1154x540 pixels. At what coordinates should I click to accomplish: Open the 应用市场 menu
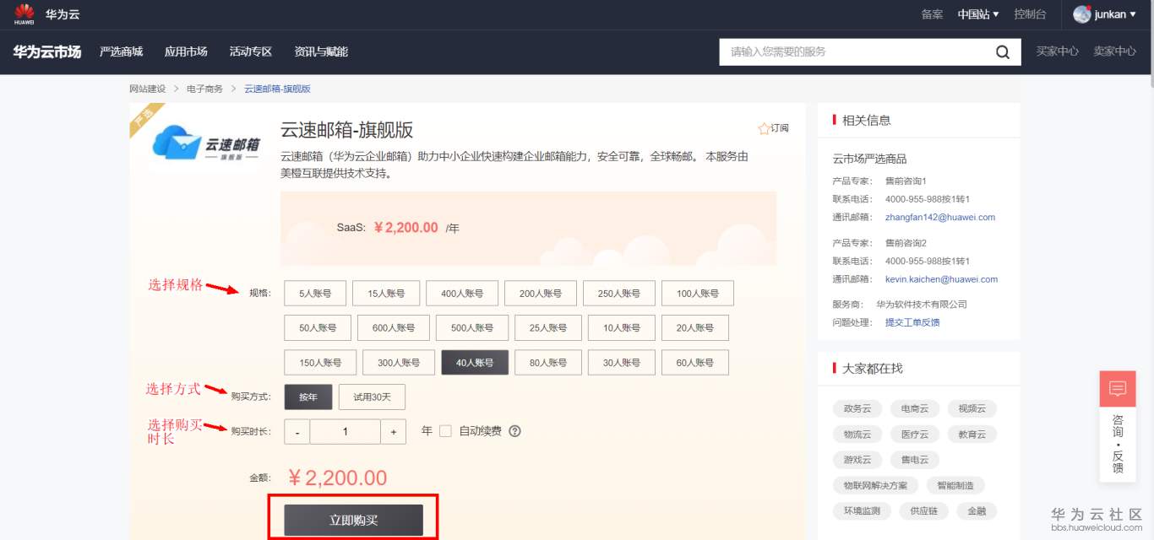point(186,51)
